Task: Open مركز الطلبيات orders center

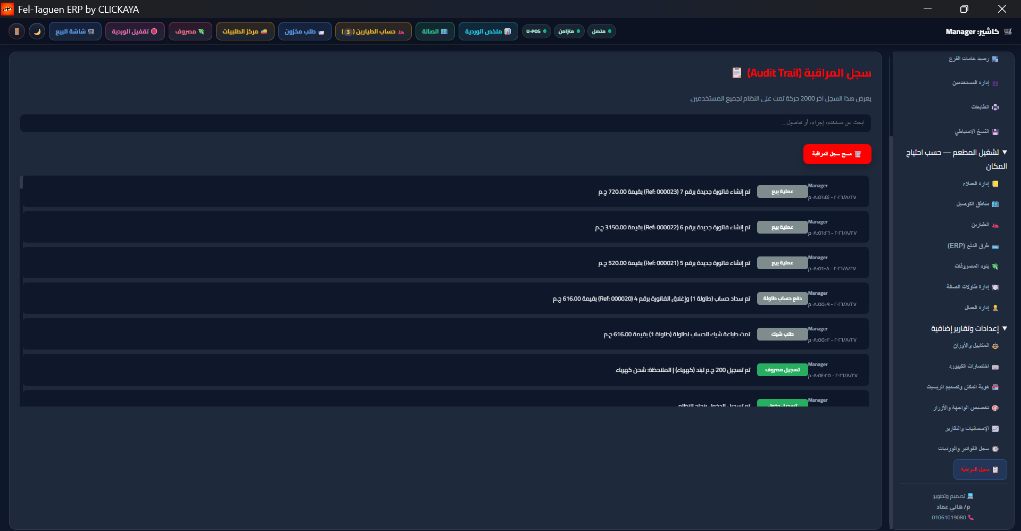Action: (x=245, y=31)
